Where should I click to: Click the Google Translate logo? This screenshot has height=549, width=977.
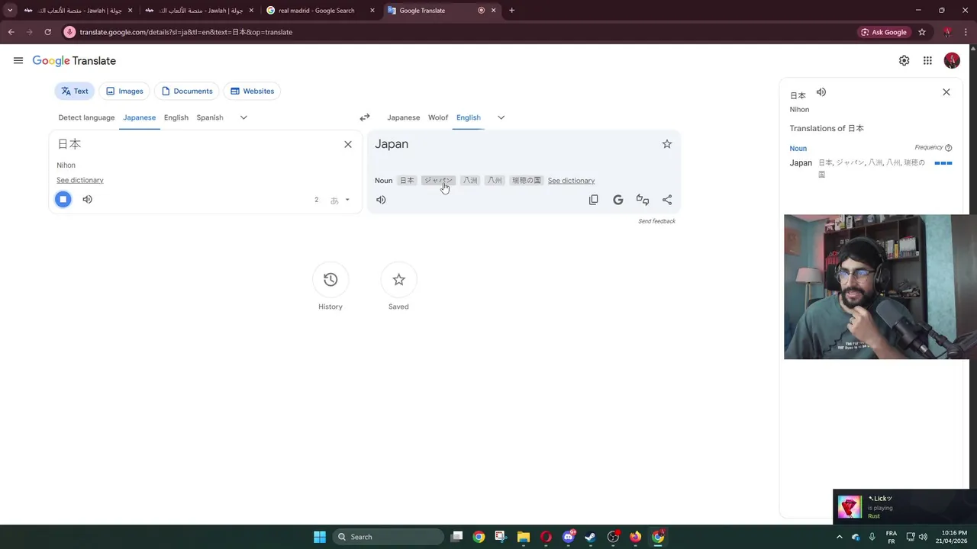(74, 61)
